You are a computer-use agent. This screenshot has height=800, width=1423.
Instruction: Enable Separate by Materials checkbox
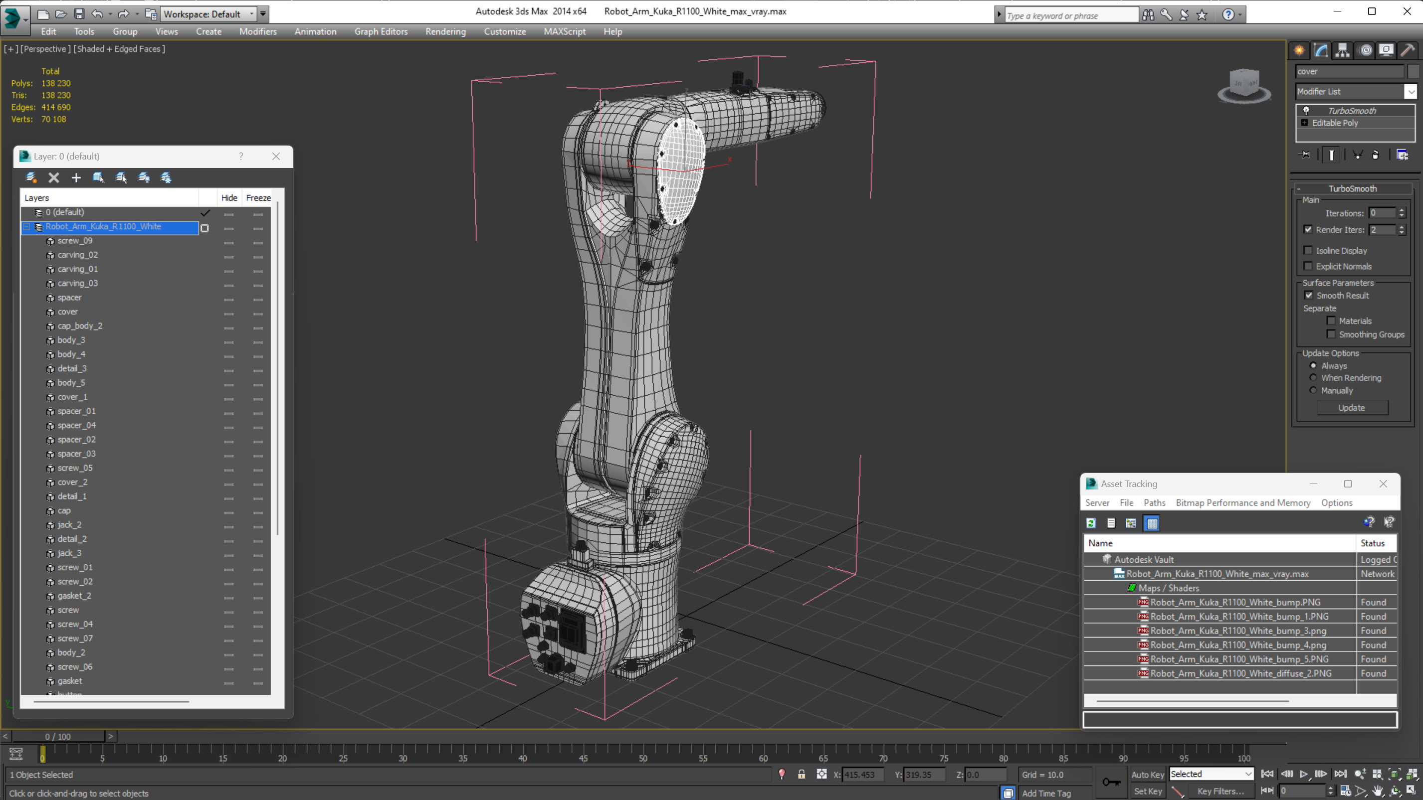point(1331,321)
